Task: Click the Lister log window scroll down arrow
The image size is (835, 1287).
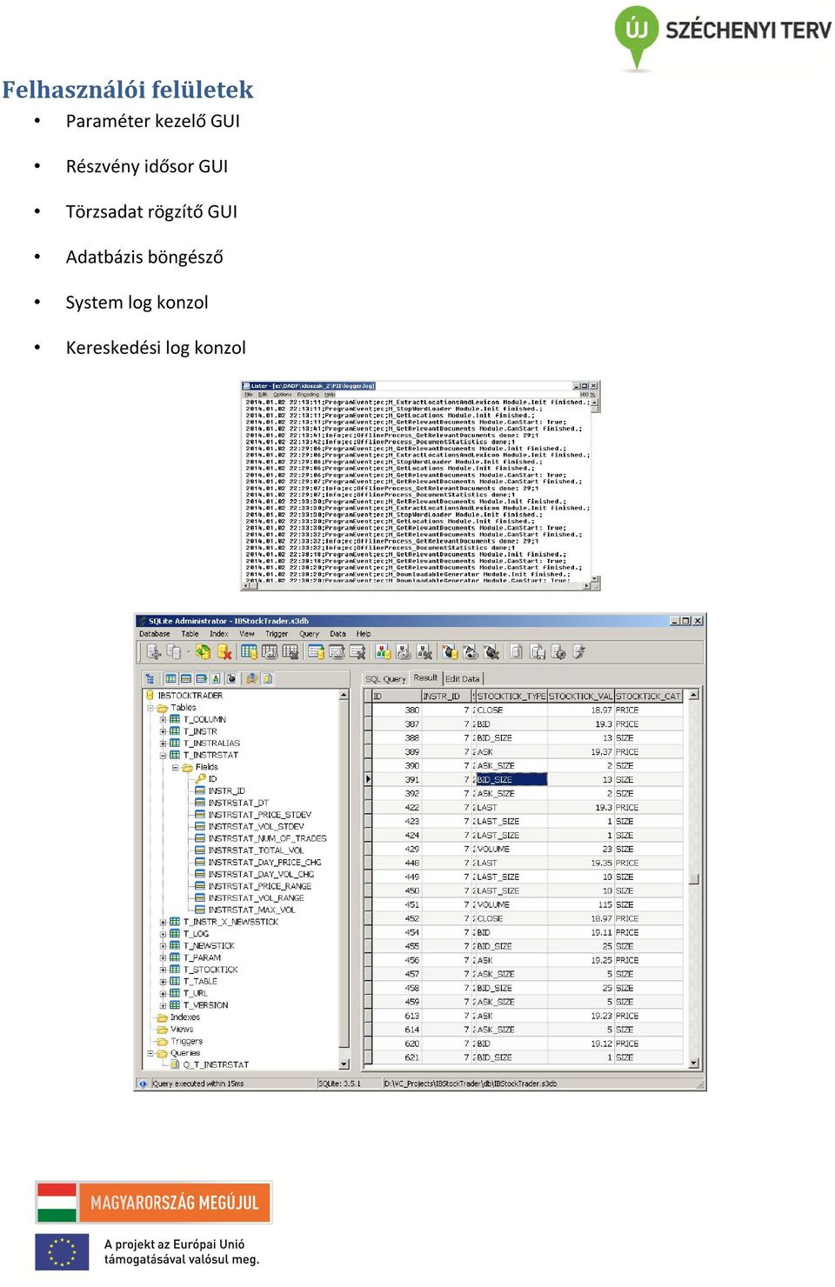Action: point(596,578)
